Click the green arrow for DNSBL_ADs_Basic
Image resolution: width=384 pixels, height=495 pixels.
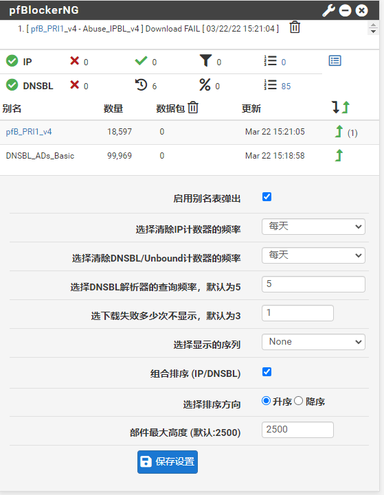[x=339, y=155]
